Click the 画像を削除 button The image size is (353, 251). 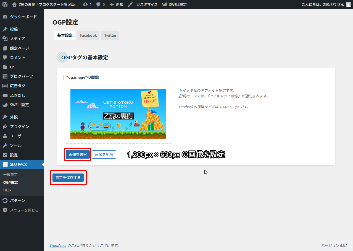pyautogui.click(x=104, y=154)
